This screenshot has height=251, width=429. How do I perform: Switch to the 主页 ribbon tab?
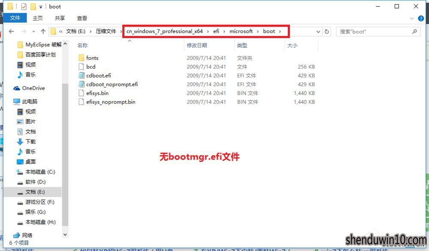click(x=37, y=18)
